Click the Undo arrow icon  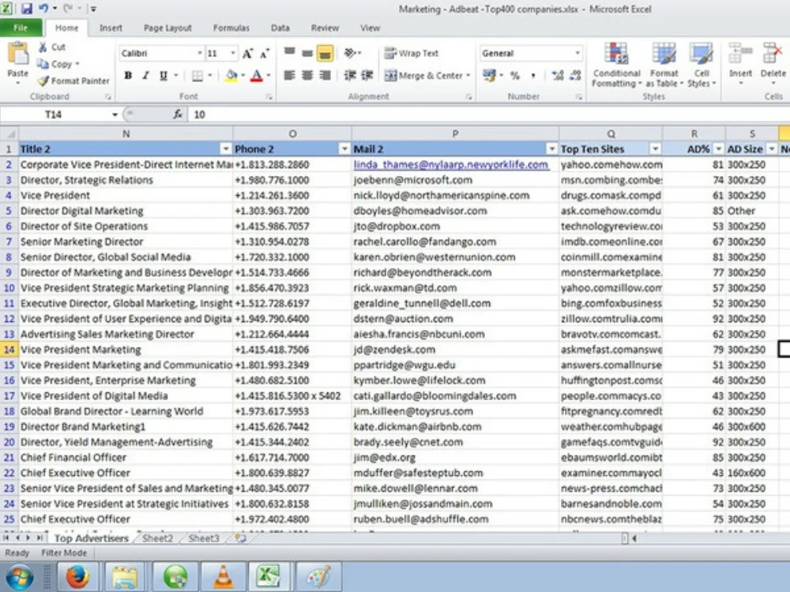point(43,9)
